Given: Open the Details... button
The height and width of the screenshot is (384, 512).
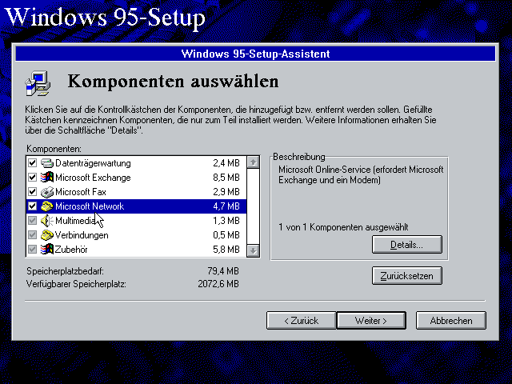Looking at the screenshot, I should (407, 245).
